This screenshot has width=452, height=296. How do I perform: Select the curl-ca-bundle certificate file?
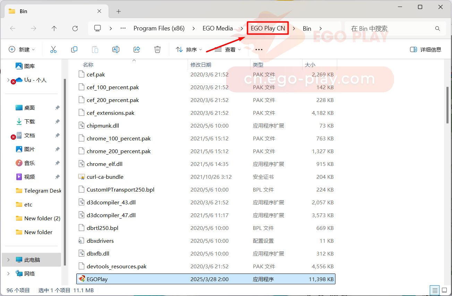pyautogui.click(x=206, y=177)
